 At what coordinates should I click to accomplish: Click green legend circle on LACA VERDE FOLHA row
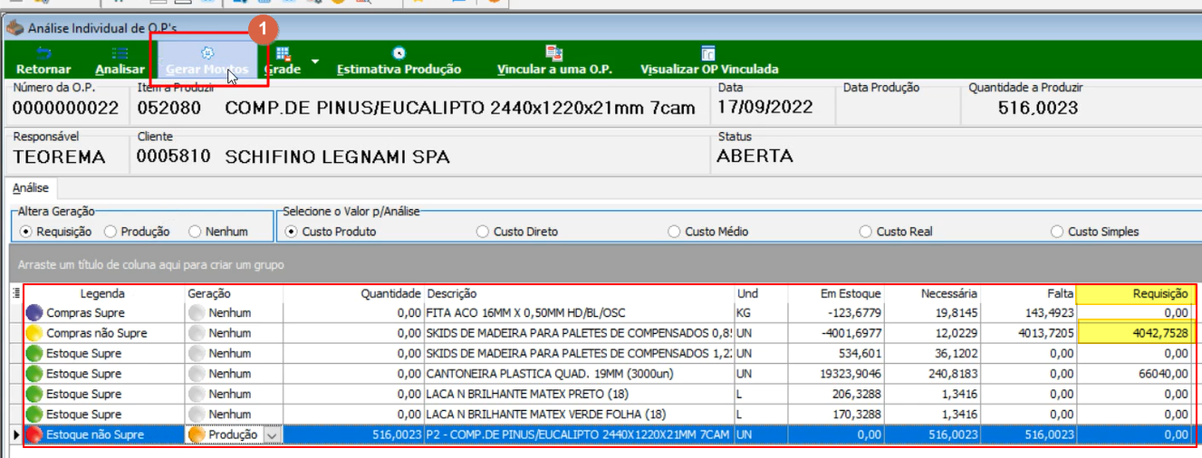point(34,415)
